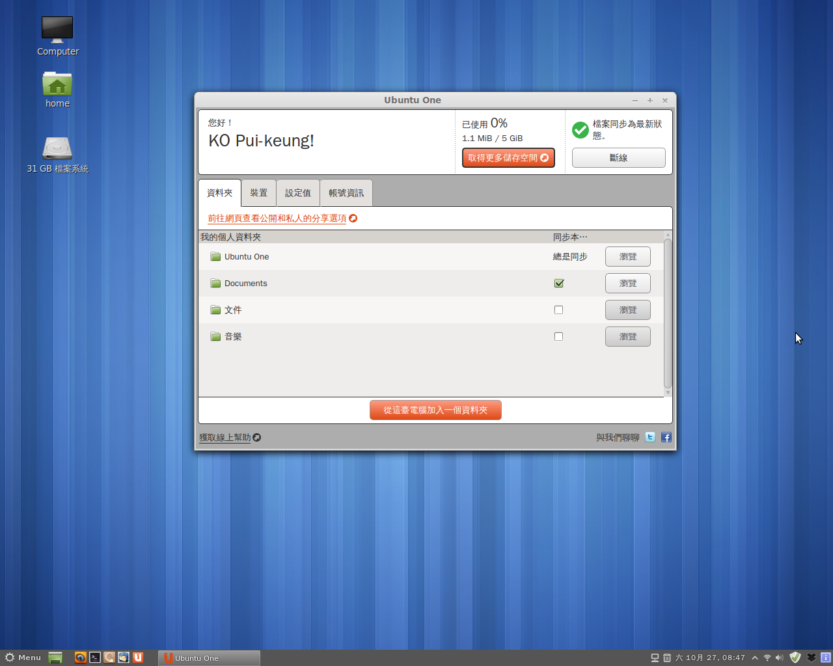The image size is (833, 666).
Task: Launch Ubuntu One launcher icon in taskbar
Action: (x=138, y=658)
